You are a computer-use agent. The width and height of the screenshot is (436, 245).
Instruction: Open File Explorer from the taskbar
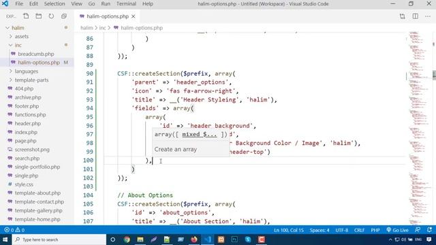tap(140, 240)
